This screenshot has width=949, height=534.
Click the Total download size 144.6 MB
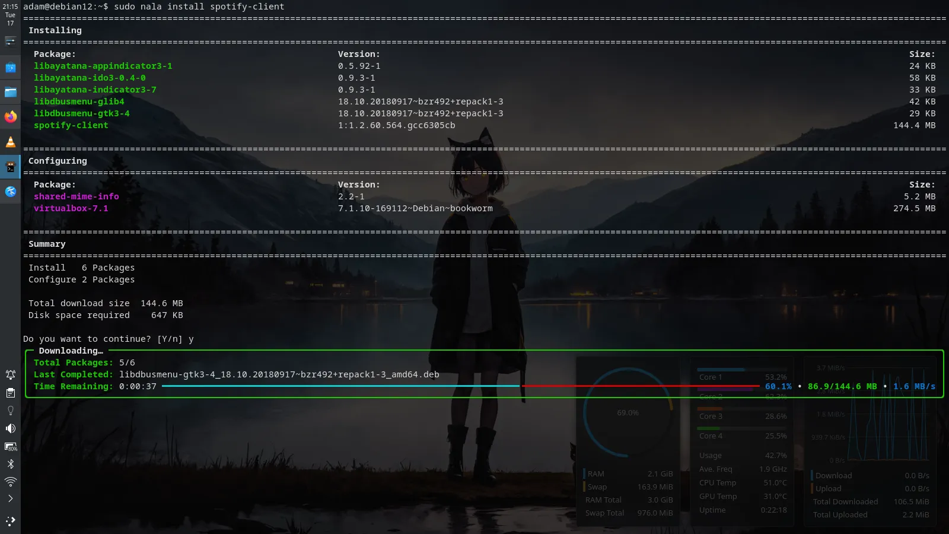(106, 303)
